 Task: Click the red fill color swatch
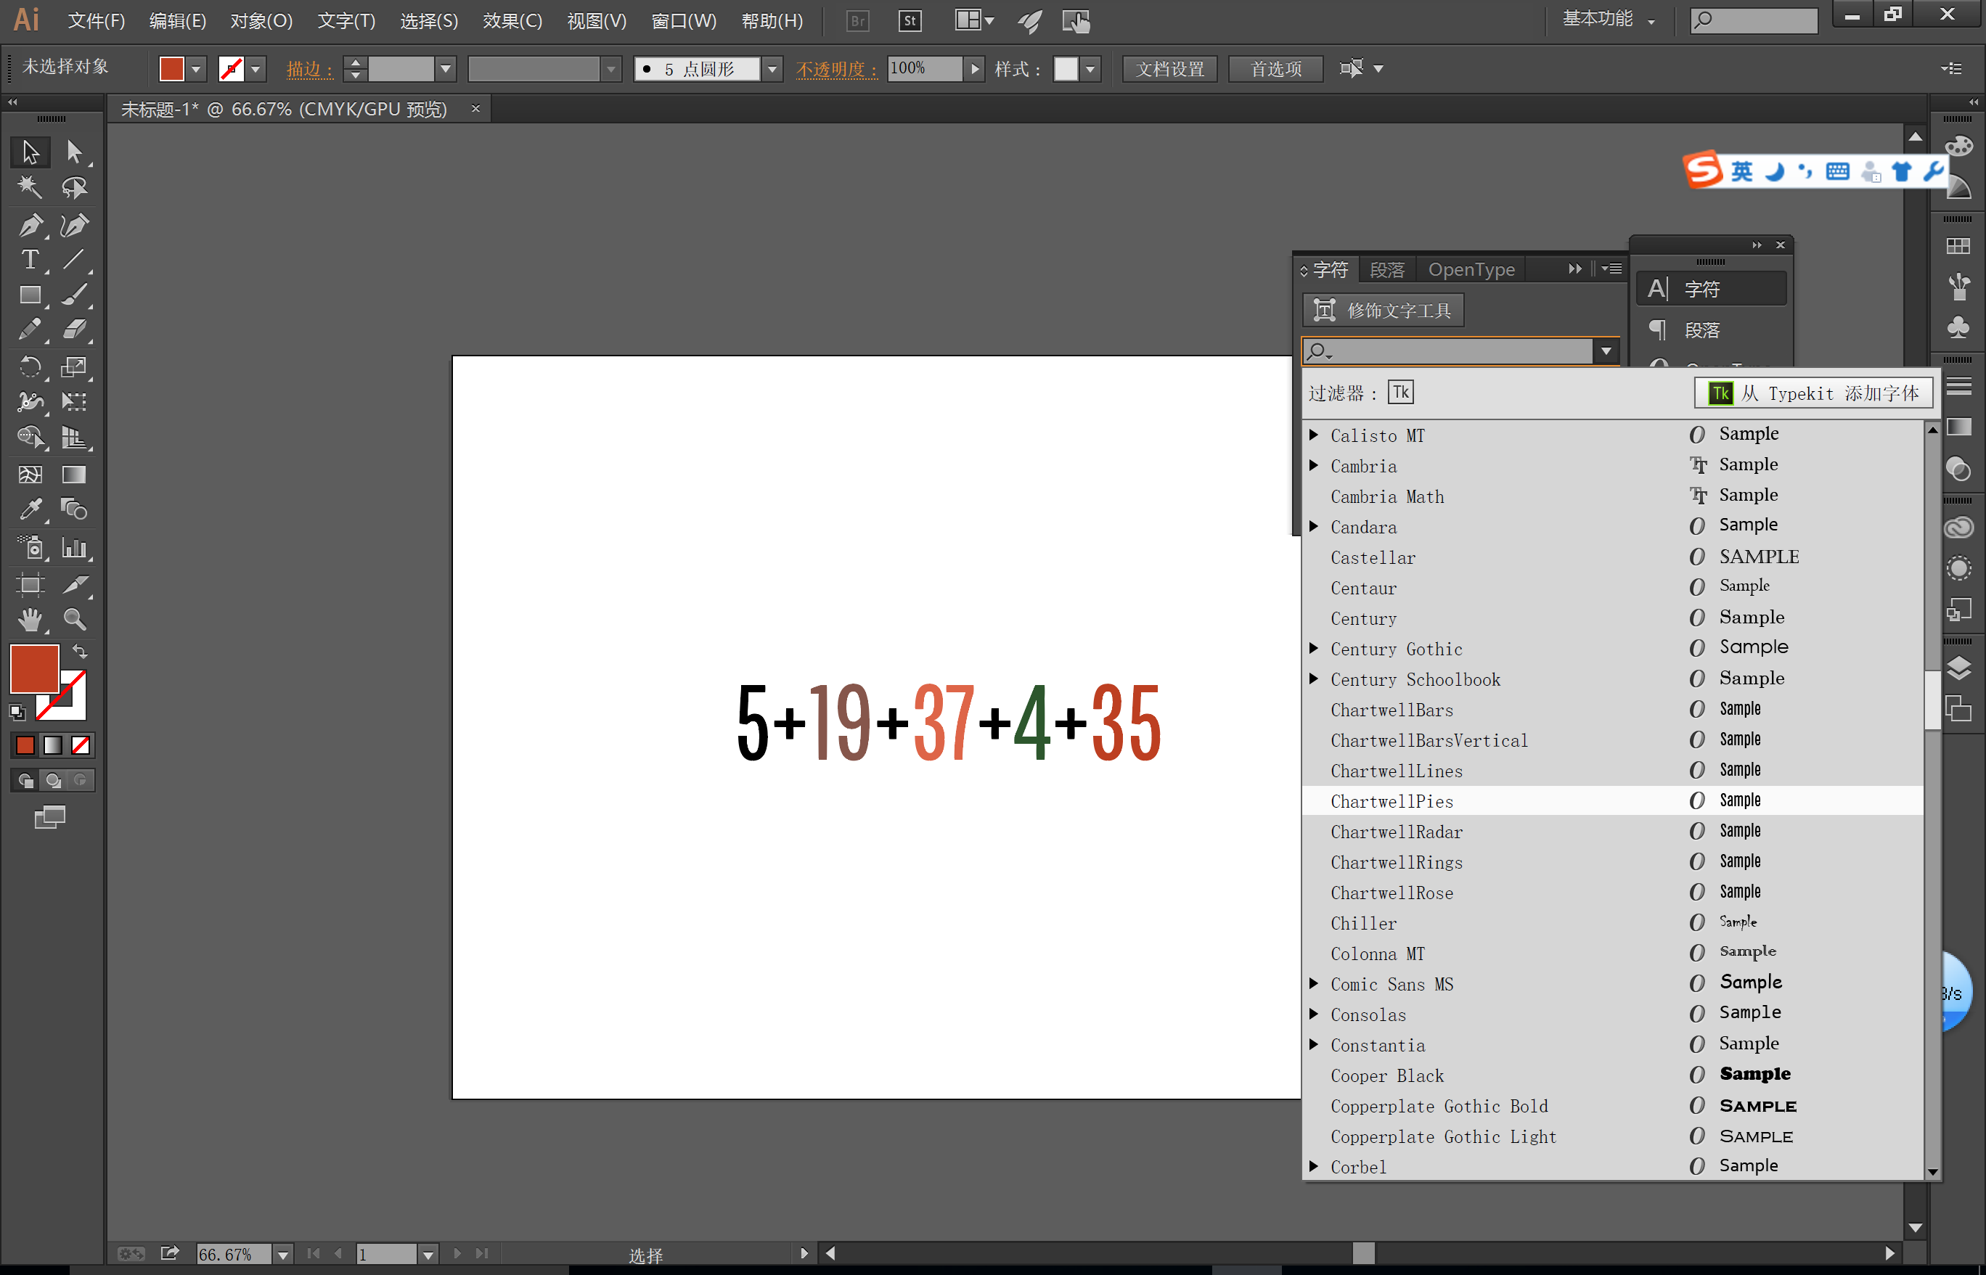(x=34, y=669)
